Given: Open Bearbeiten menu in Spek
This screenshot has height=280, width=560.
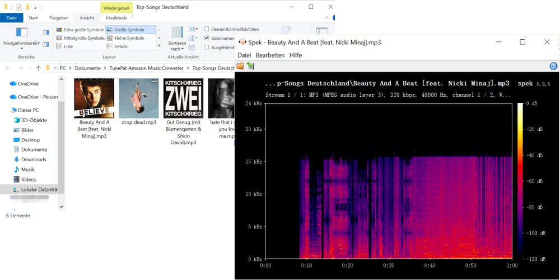Looking at the screenshot, I should click(x=270, y=55).
